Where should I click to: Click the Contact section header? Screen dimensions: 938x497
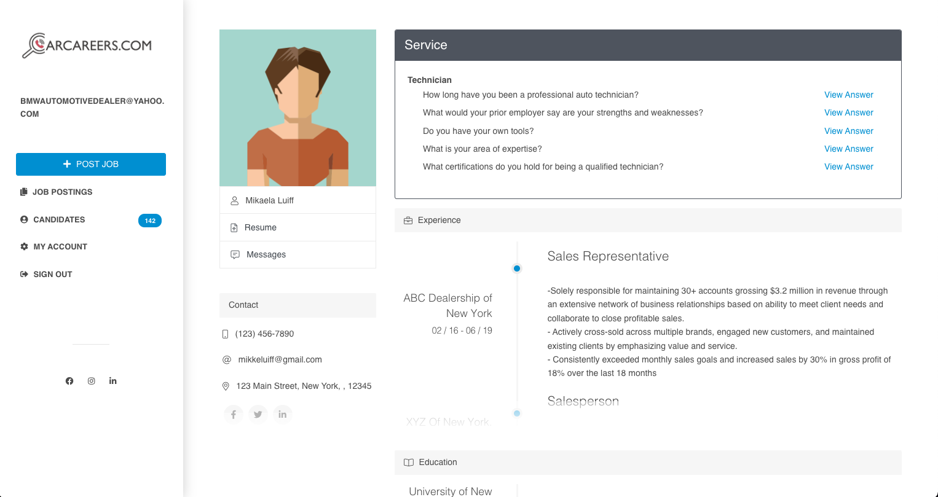tap(298, 305)
